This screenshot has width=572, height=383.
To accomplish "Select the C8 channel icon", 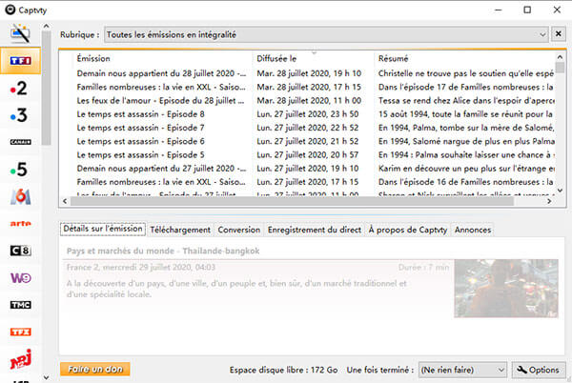I will 20,251.
